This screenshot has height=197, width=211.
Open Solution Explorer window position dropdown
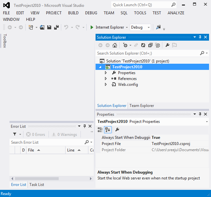195,37
